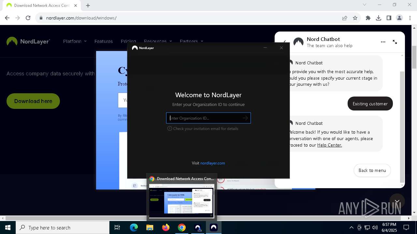This screenshot has height=234, width=417.
Task: Click the NordLayer website logo
Action: coord(28,41)
